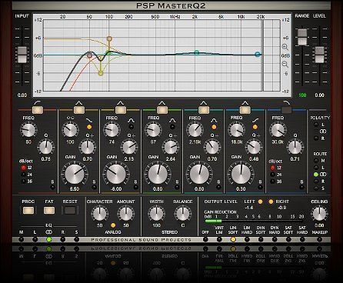Image resolution: width=343 pixels, height=283 pixels.
Task: Set EQ channel mode to M
Action: click(x=22, y=239)
